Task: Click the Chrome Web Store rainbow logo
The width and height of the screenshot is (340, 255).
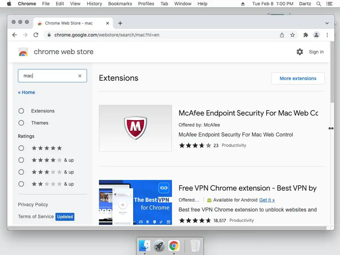Action: click(x=23, y=52)
